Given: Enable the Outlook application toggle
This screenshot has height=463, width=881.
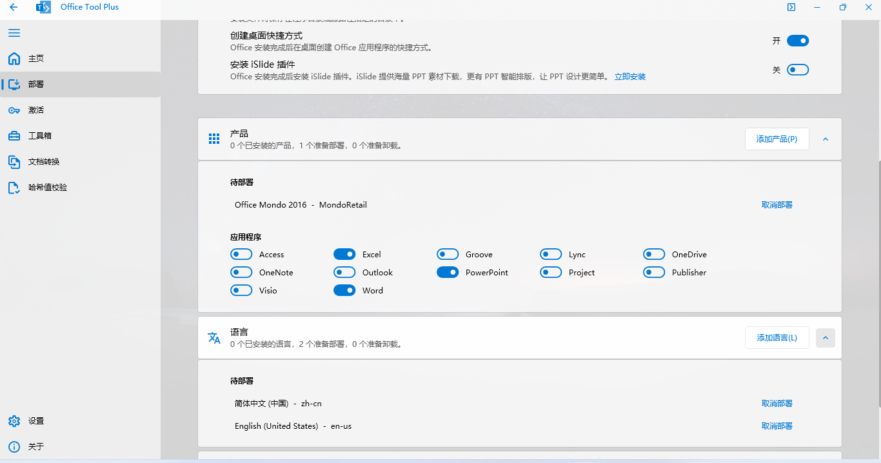Looking at the screenshot, I should 344,273.
